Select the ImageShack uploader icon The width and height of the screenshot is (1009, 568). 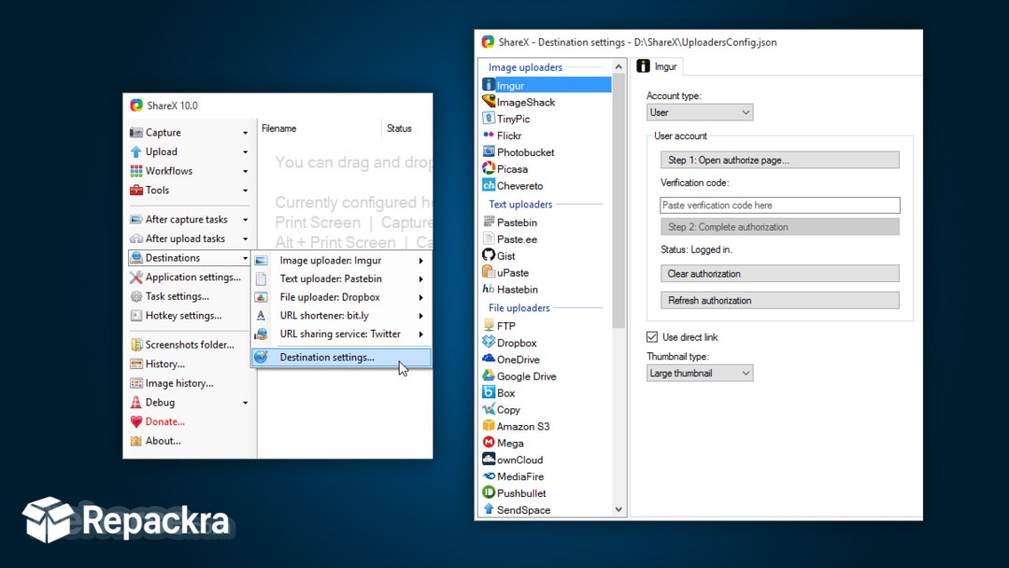coord(489,102)
